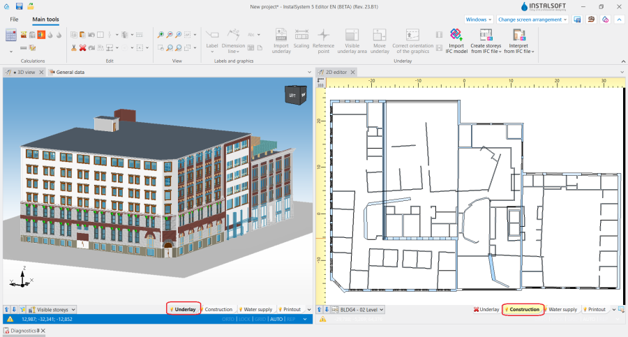
Task: Click the highlighted orange heat-loss icon
Action: pos(41,35)
